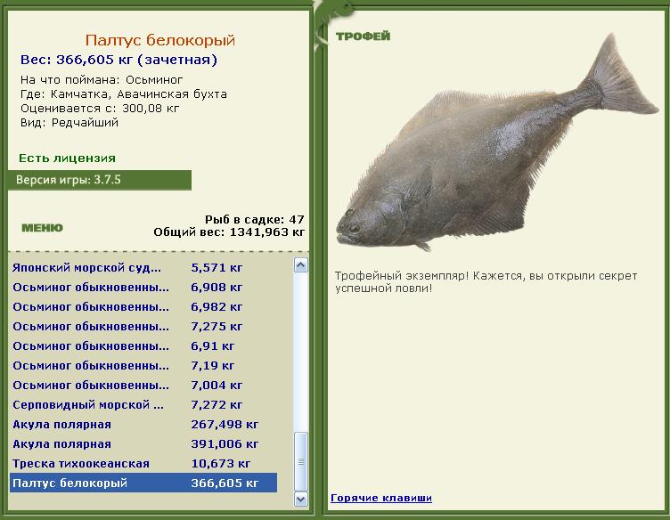The width and height of the screenshot is (670, 520).
Task: Open the МЕНЮ button
Action: coord(42,228)
